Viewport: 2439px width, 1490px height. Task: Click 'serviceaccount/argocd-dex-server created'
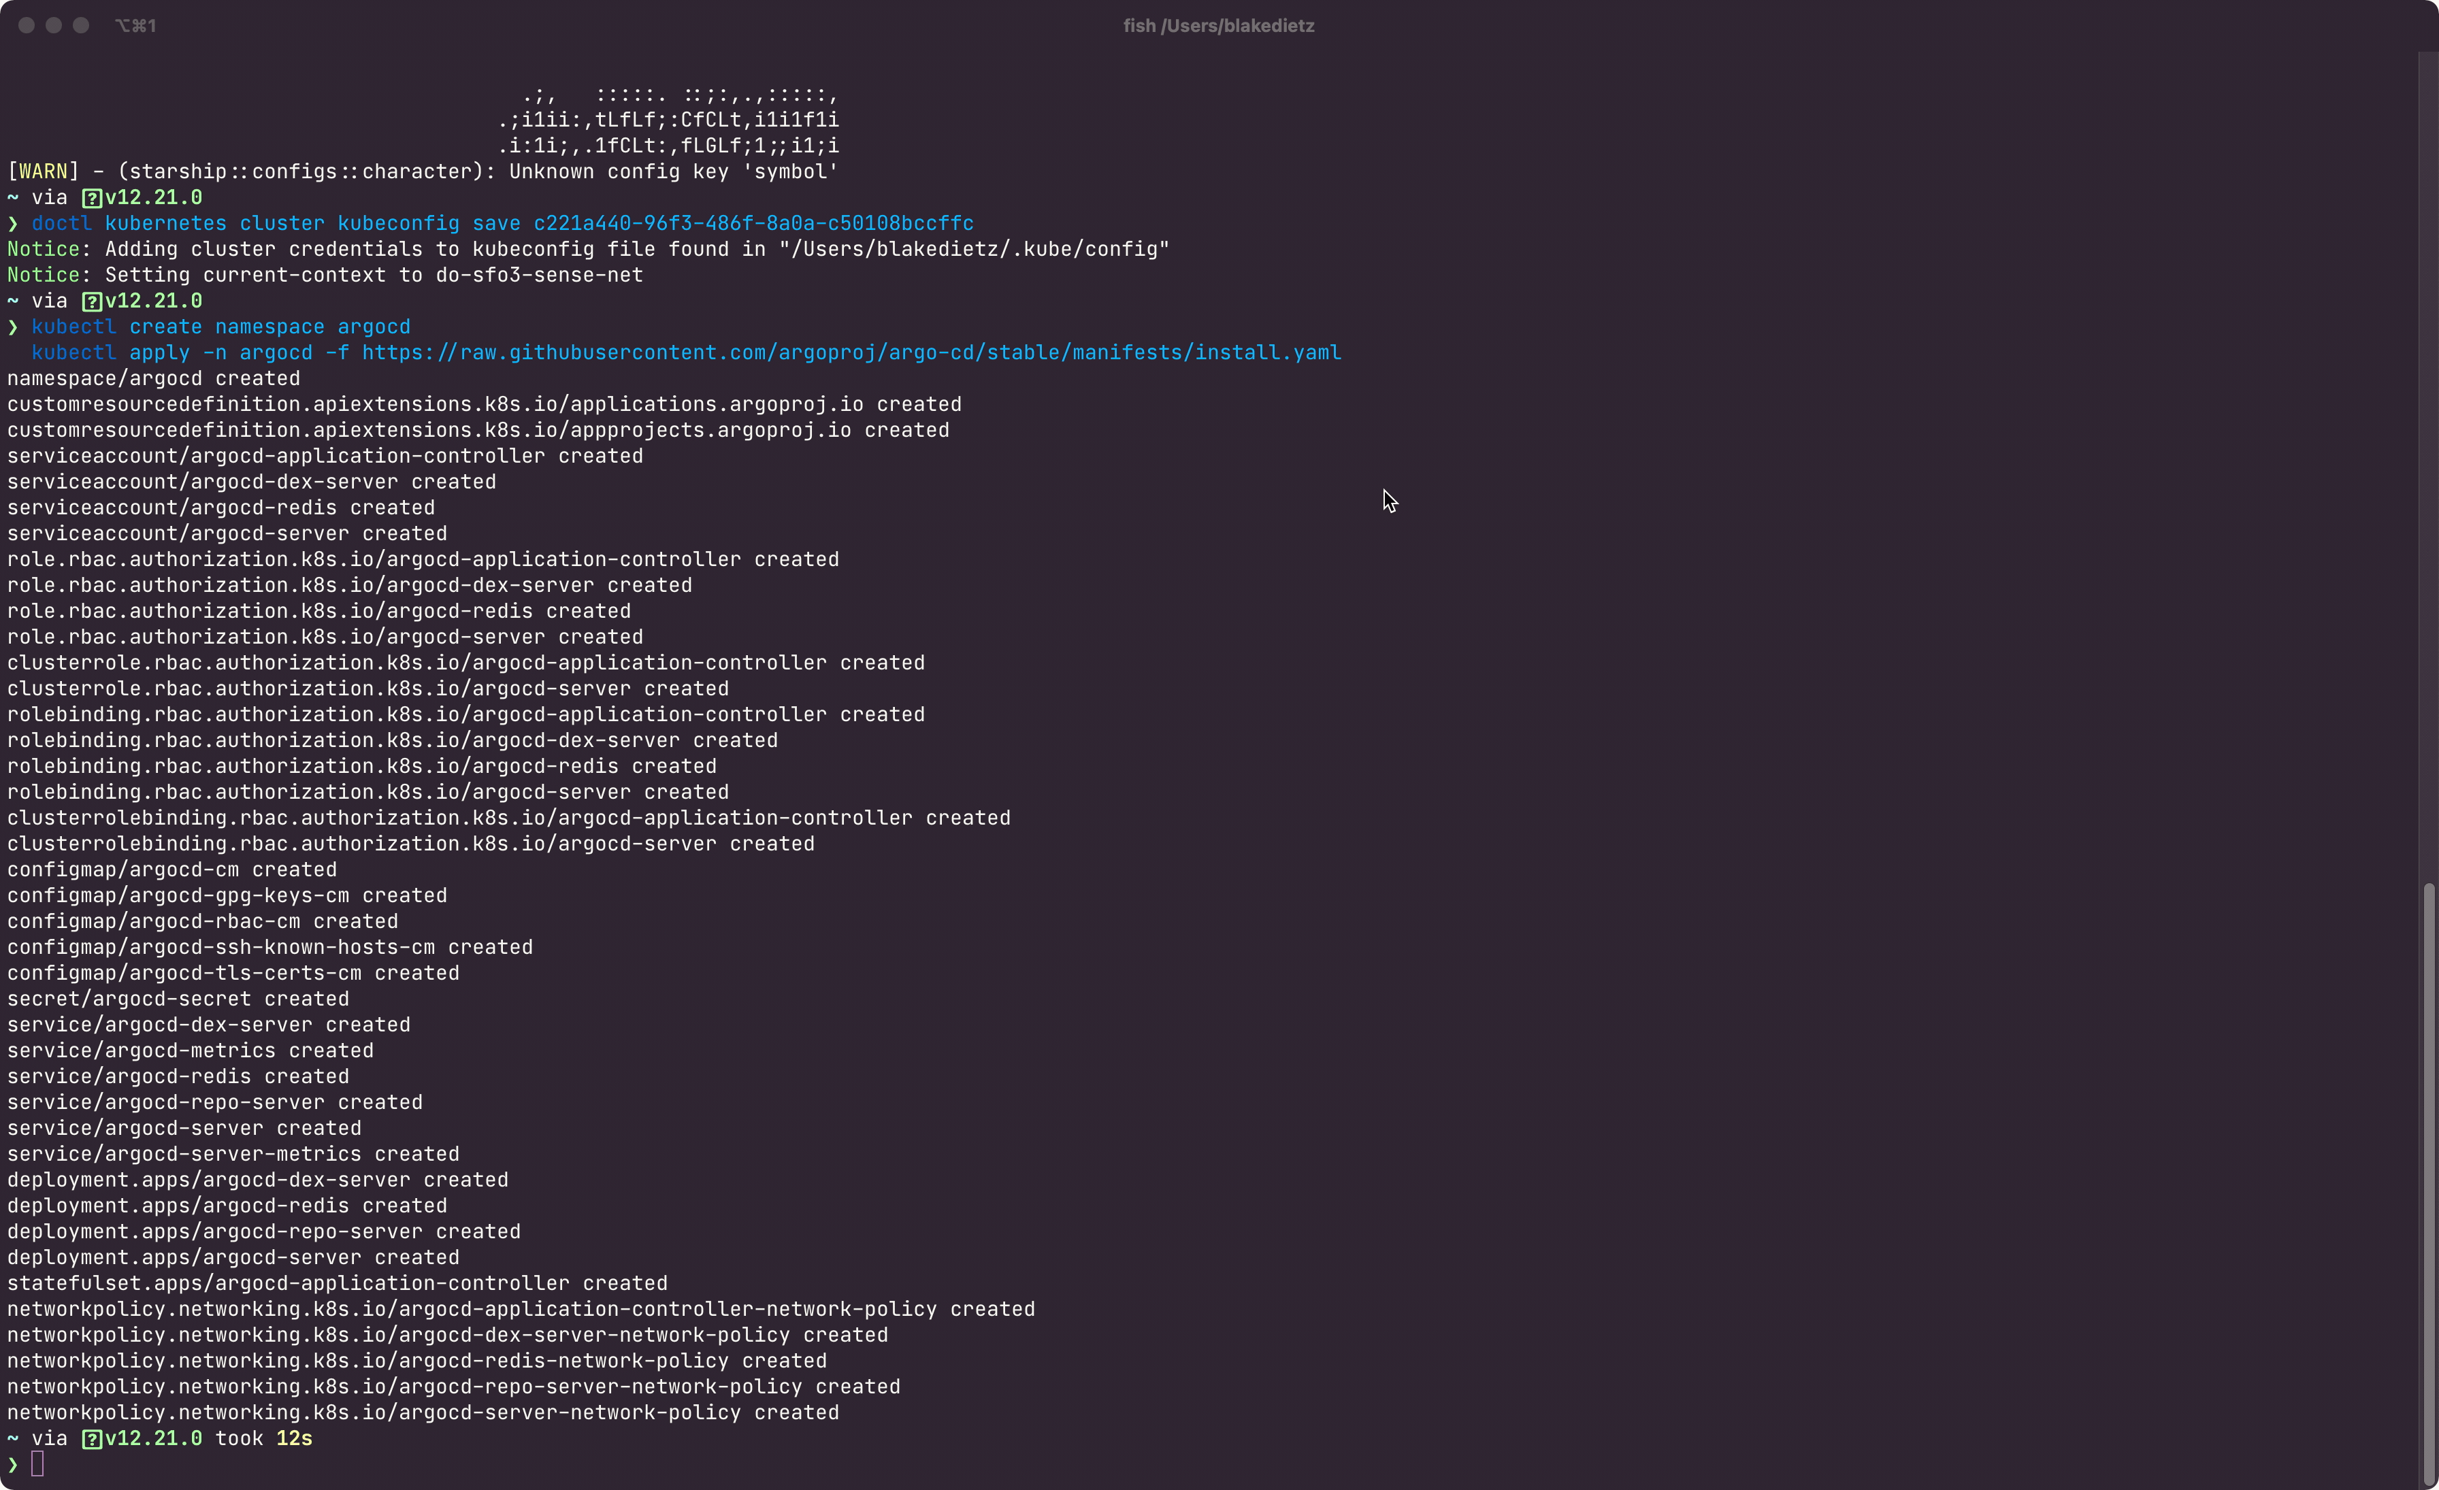[251, 482]
